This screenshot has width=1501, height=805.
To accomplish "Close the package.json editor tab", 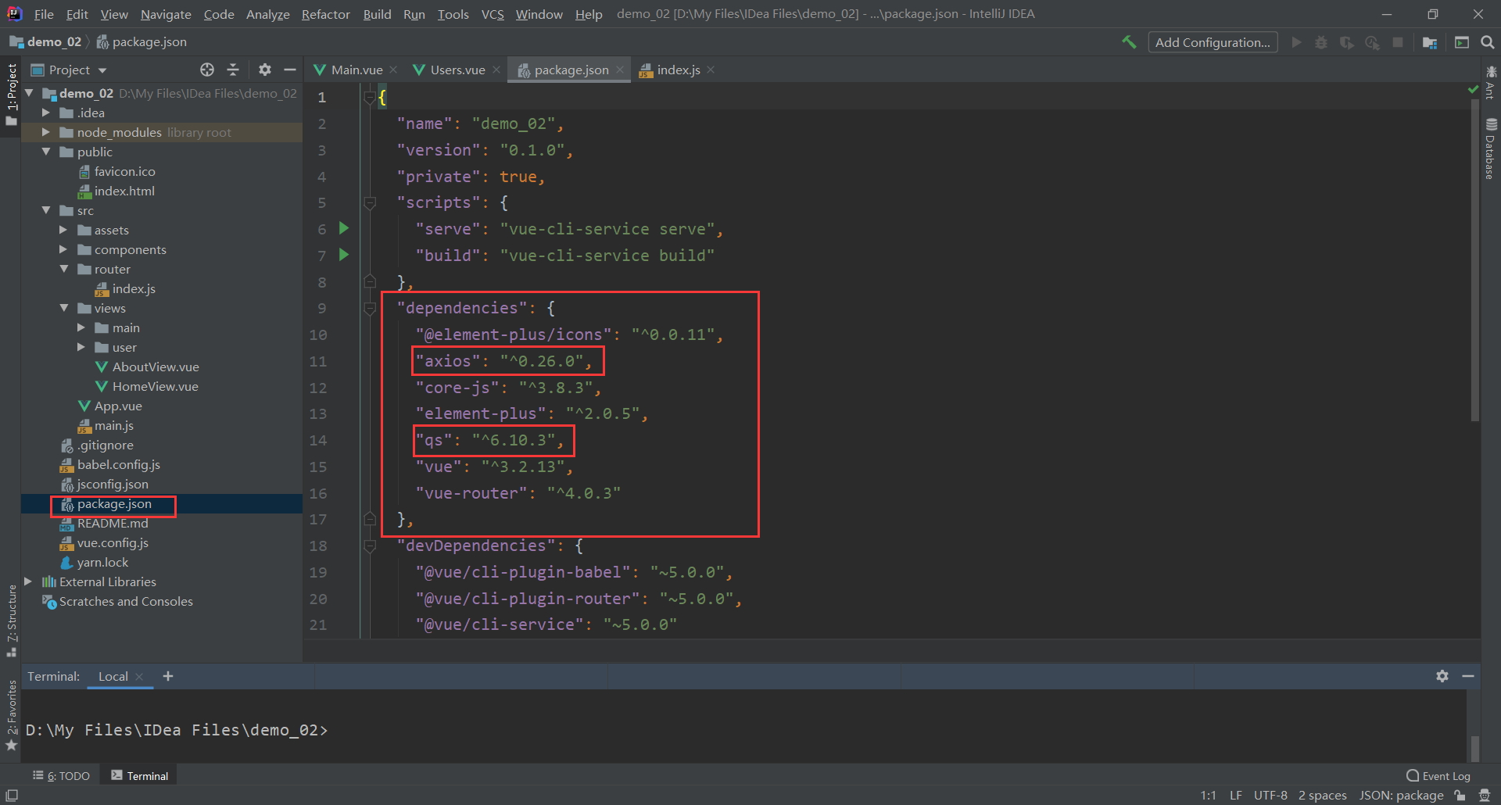I will [x=620, y=70].
